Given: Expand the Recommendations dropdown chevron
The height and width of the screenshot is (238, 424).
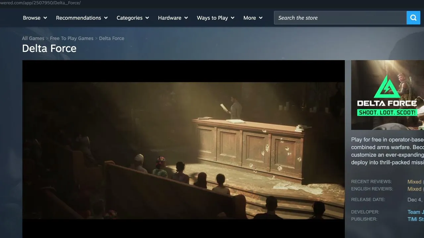Looking at the screenshot, I should pos(106,18).
